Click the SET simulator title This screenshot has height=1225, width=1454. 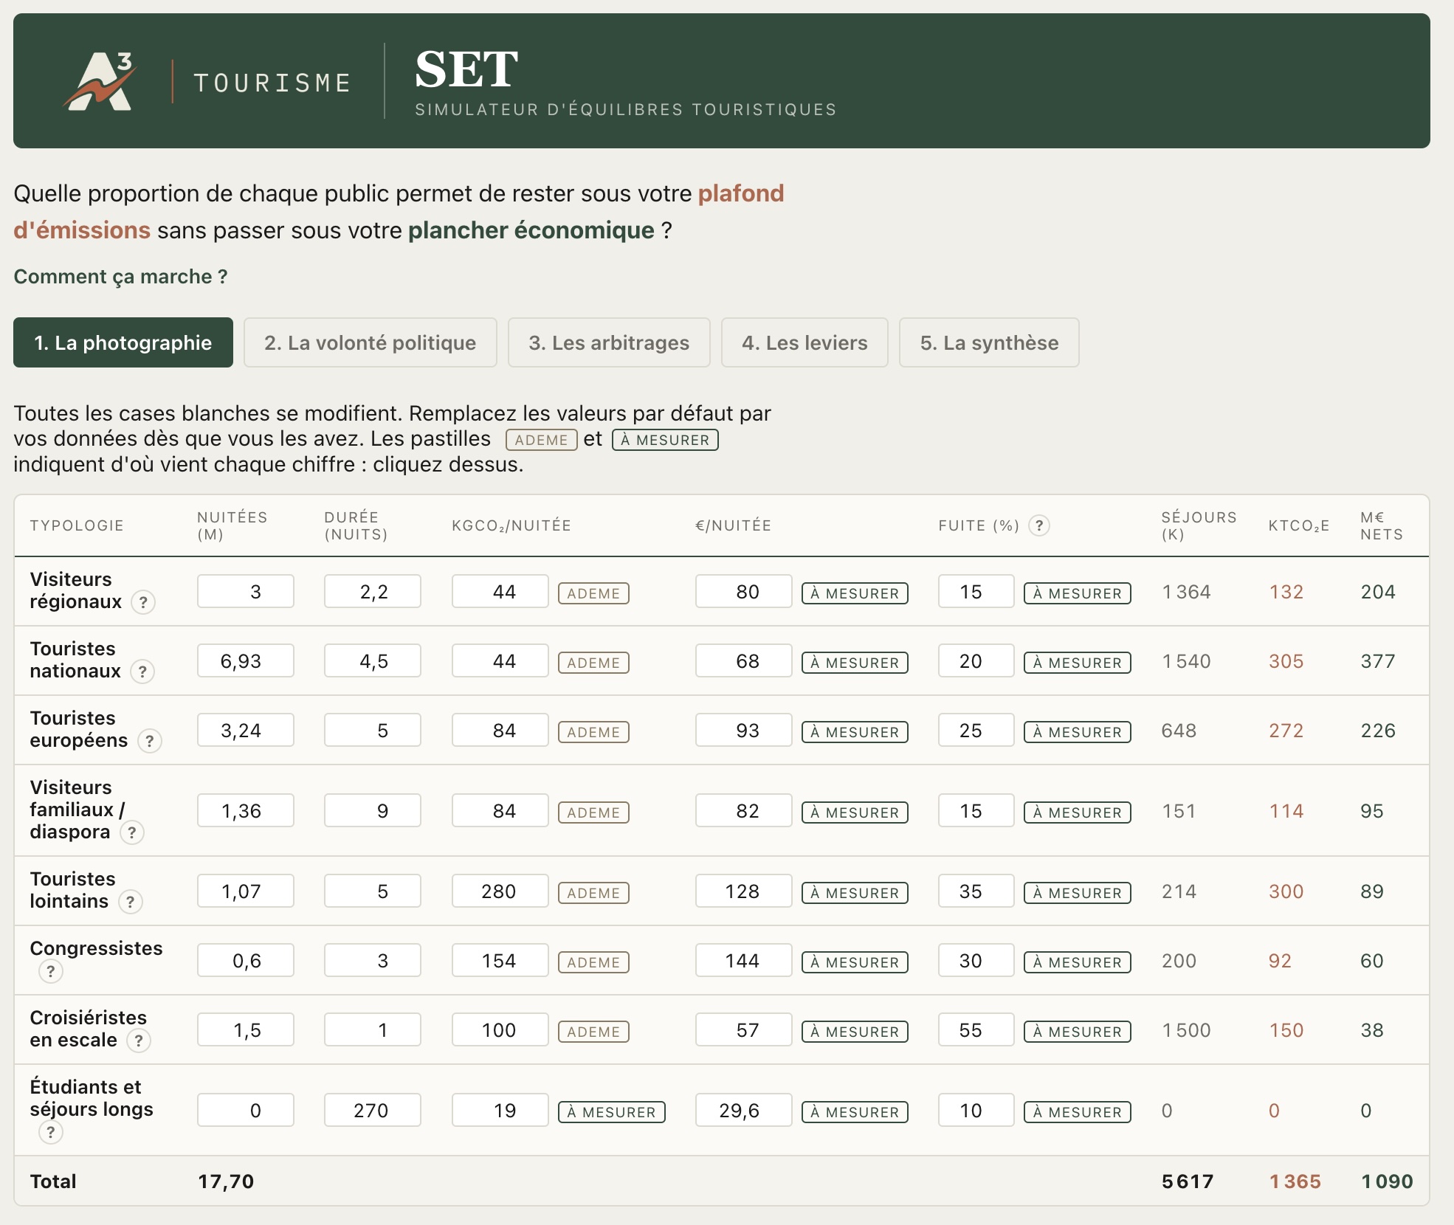pos(466,70)
